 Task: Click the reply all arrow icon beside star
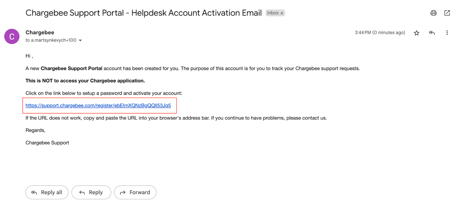pos(431,33)
